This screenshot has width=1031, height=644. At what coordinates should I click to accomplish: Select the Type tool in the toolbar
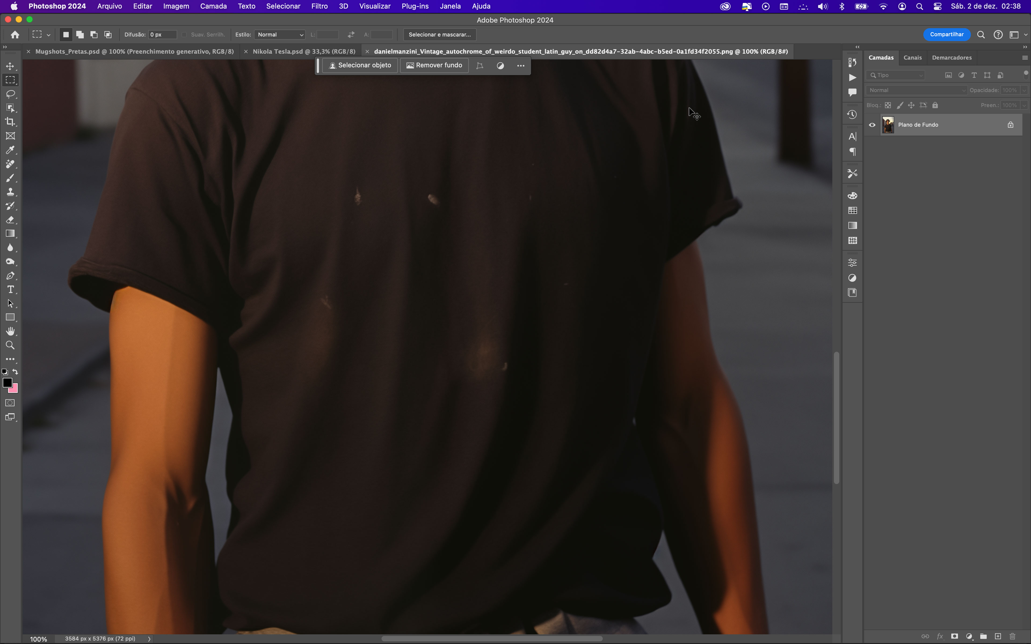coord(11,290)
